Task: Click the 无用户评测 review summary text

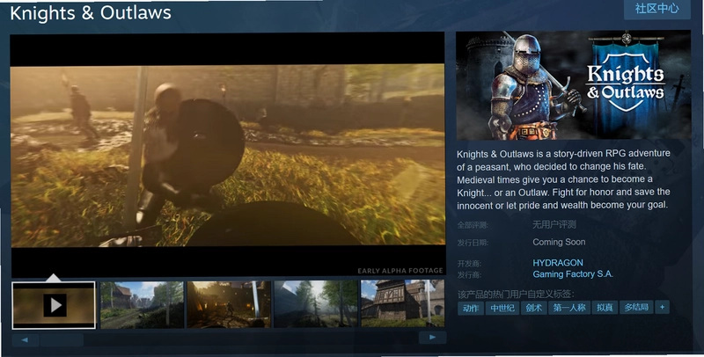Action: point(554,224)
